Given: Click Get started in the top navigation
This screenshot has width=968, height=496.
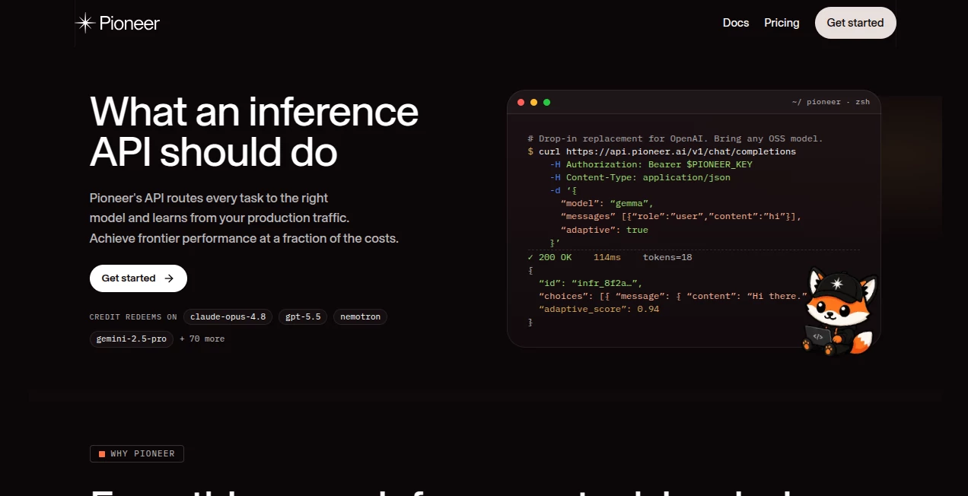Looking at the screenshot, I should tap(855, 23).
